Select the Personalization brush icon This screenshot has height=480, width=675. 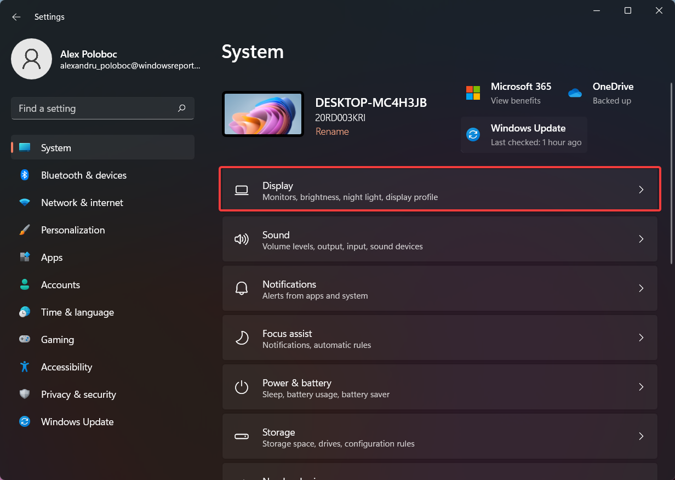(x=25, y=230)
